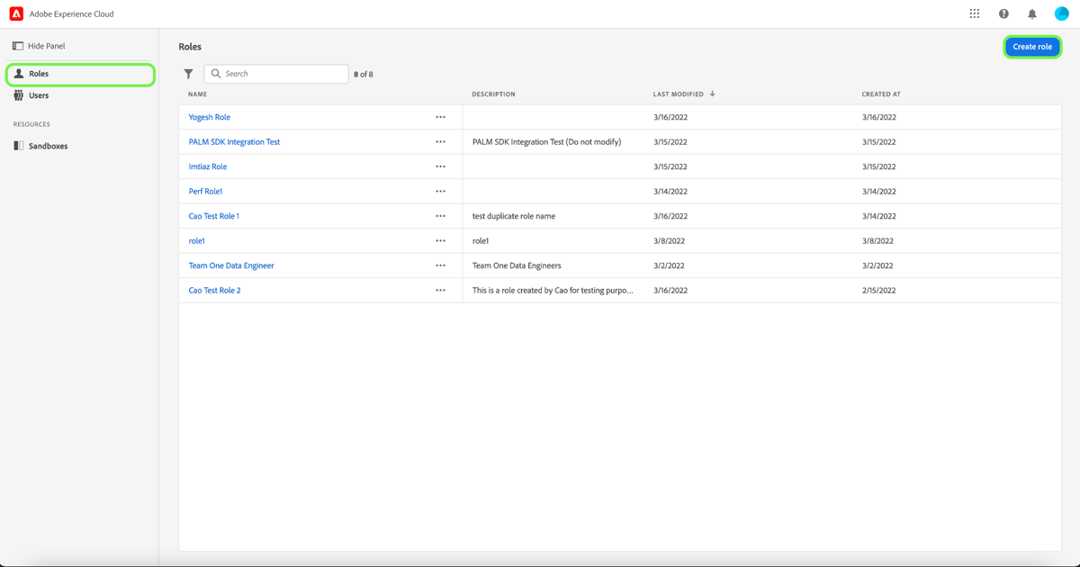Click the Create role button

pos(1032,46)
